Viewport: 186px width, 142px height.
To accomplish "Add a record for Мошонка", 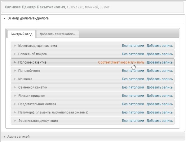I will point(160,79).
